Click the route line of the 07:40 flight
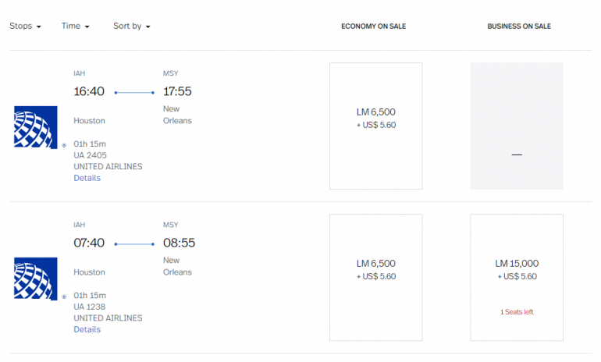Screen dimensions: 601x362 [134, 244]
